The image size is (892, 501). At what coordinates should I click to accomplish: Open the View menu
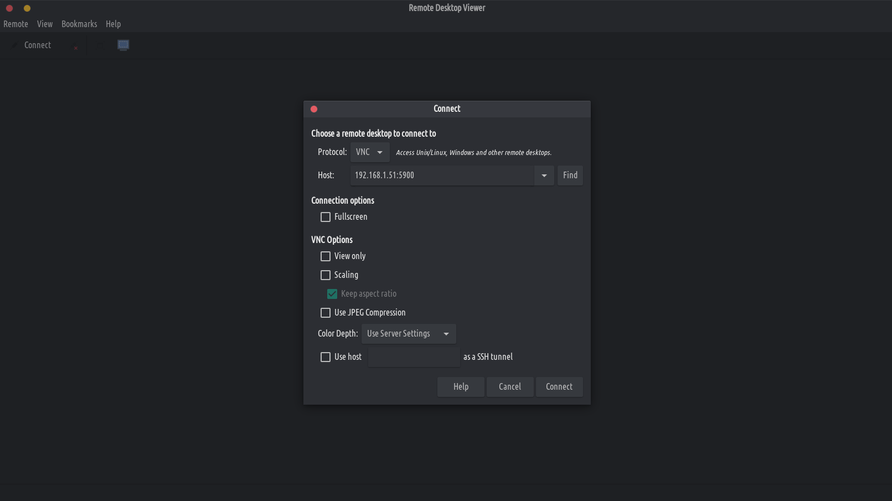click(45, 24)
